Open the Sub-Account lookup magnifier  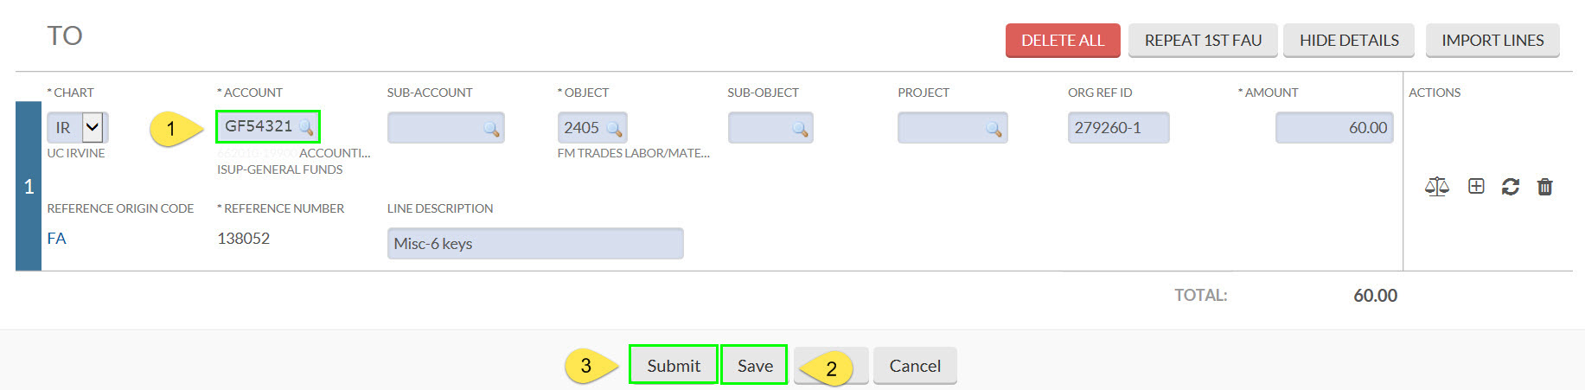tap(491, 129)
